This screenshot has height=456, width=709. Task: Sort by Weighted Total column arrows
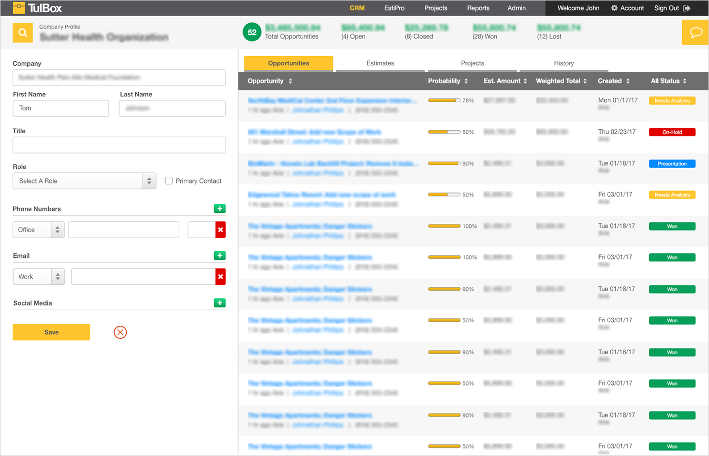click(585, 81)
